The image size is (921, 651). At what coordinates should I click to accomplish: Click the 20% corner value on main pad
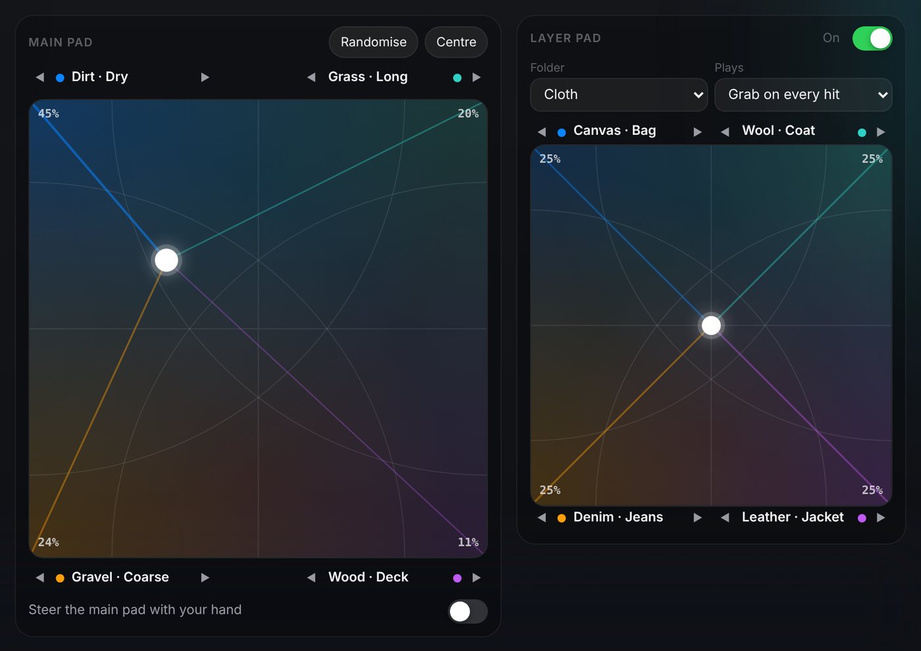pyautogui.click(x=468, y=114)
